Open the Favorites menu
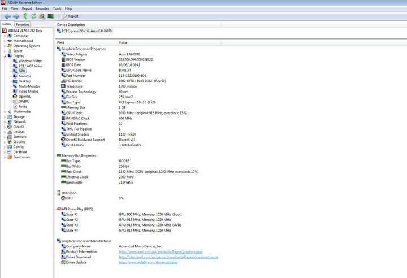Screen dimensions: 407x278 point(42,8)
